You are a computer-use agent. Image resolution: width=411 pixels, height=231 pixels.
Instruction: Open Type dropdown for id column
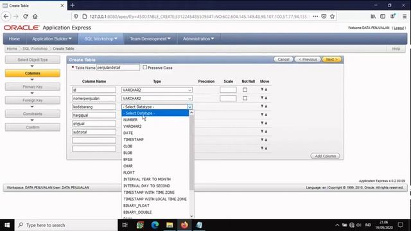coord(157,90)
